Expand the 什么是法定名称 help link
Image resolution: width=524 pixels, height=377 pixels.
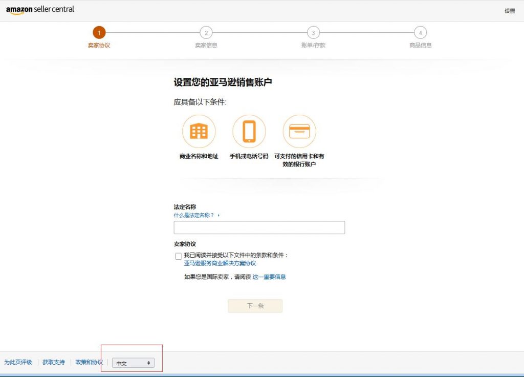(196, 216)
